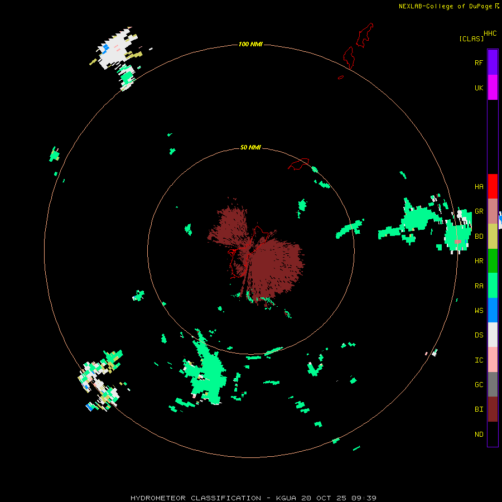Click the 09:39 timestamp
Image resolution: width=502 pixels, height=502 pixels.
click(x=364, y=498)
